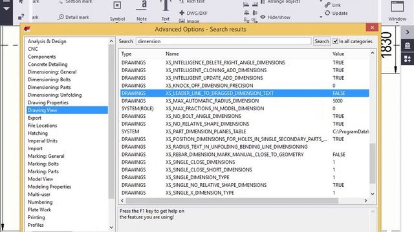Screen dimensions: 414x232
Task: Toggle In all categories checkbox
Action: [x=335, y=41]
